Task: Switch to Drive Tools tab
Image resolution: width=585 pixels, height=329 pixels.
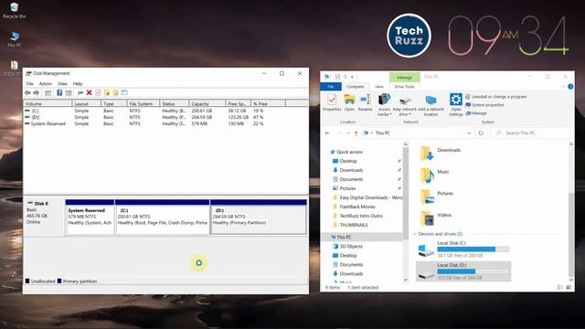Action: (404, 87)
